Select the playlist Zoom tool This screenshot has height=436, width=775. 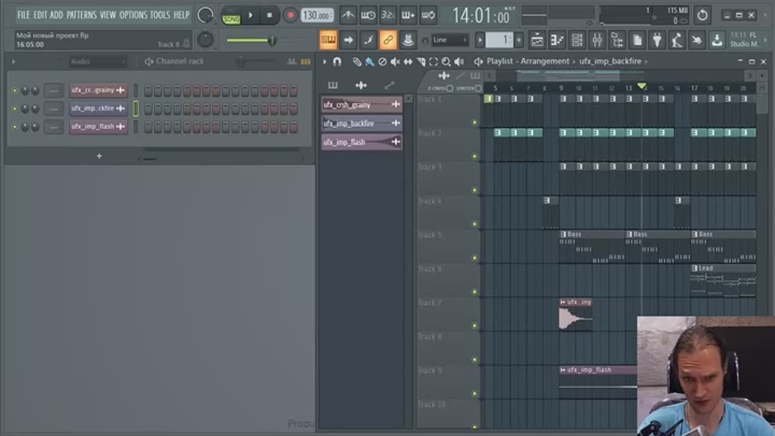pyautogui.click(x=446, y=62)
